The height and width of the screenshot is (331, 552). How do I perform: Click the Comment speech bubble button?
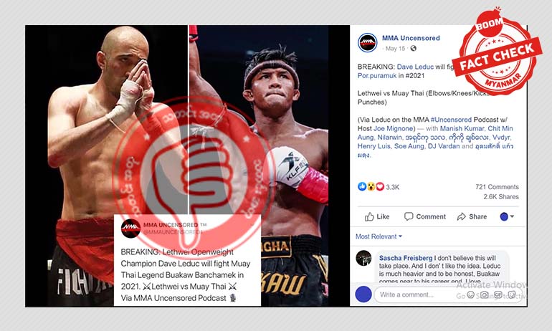coord(425,216)
